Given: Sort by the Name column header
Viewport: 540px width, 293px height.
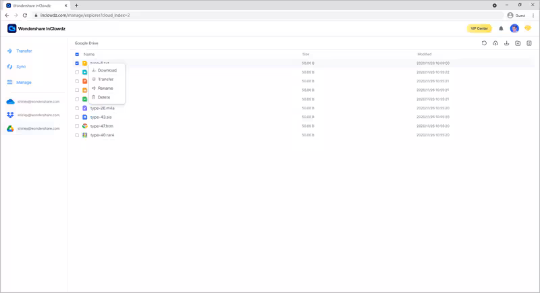Looking at the screenshot, I should click(x=89, y=55).
